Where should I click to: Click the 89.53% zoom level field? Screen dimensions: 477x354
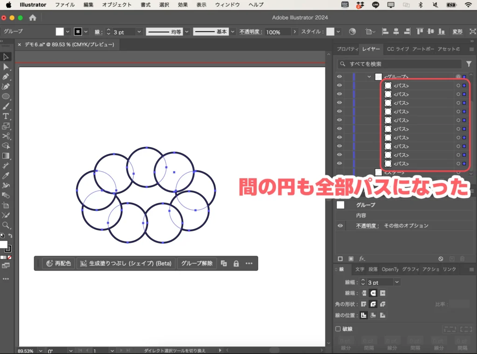tap(26, 350)
